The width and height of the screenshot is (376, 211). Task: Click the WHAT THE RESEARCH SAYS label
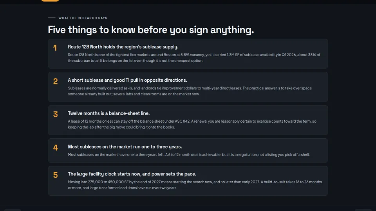click(83, 18)
